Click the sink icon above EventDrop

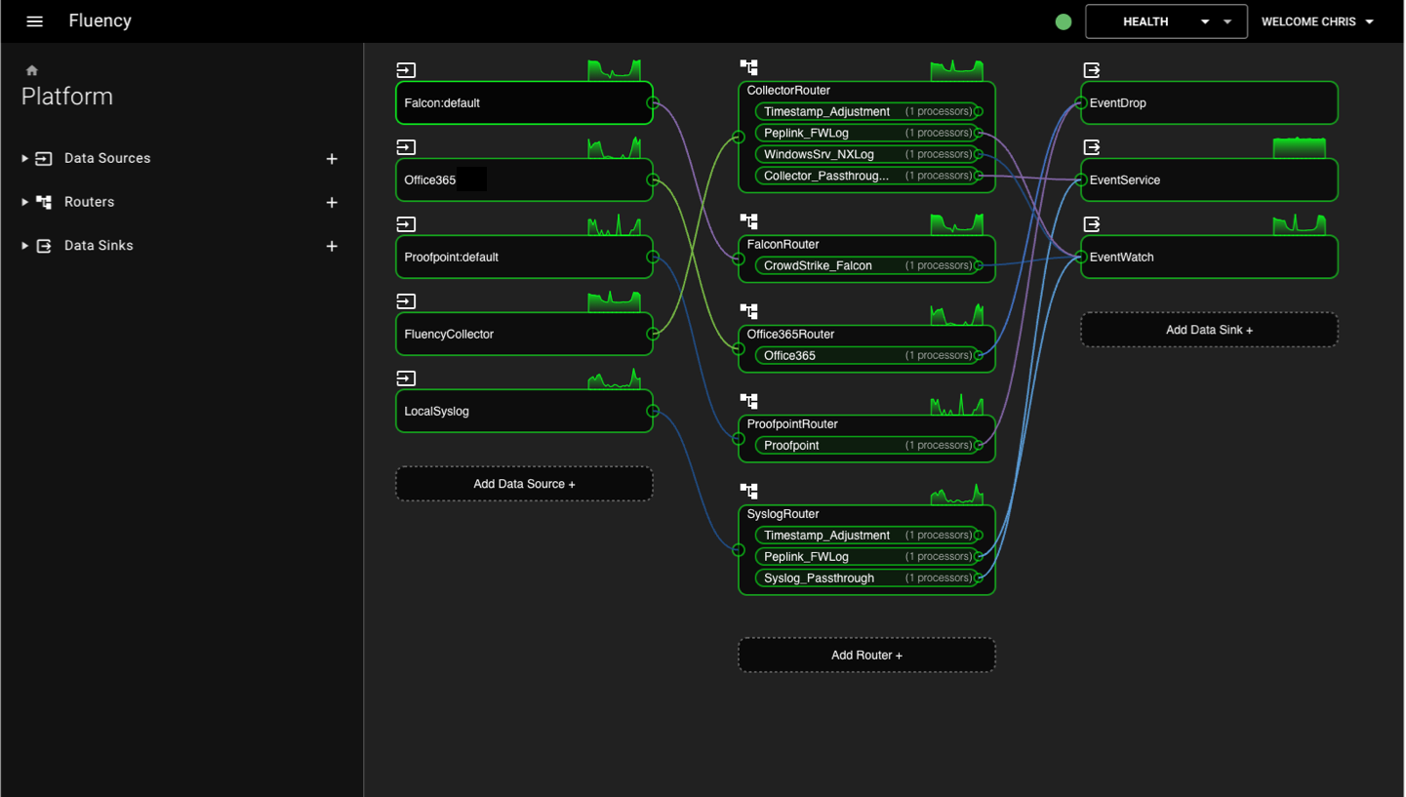(x=1092, y=70)
